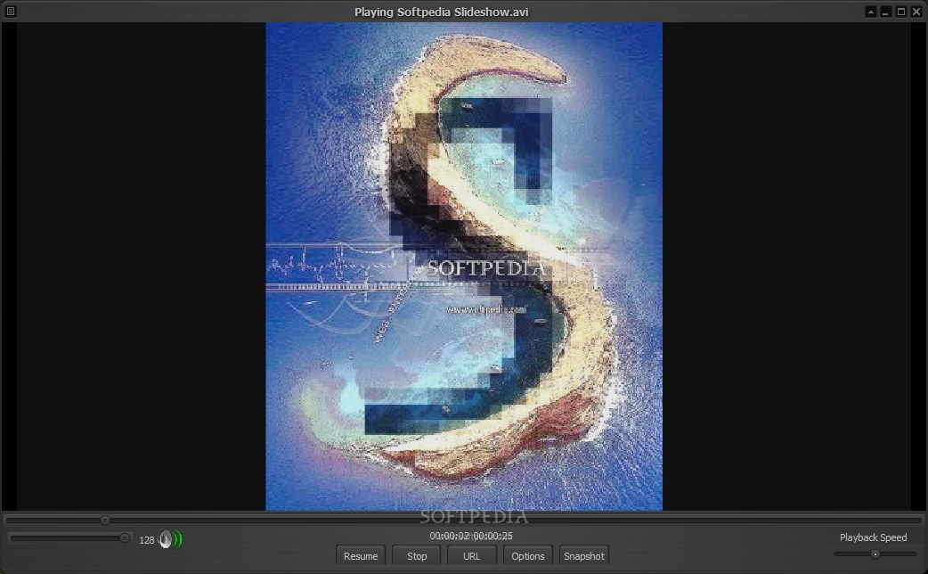Maximize the video player window
This screenshot has height=574, width=928.
pos(900,12)
